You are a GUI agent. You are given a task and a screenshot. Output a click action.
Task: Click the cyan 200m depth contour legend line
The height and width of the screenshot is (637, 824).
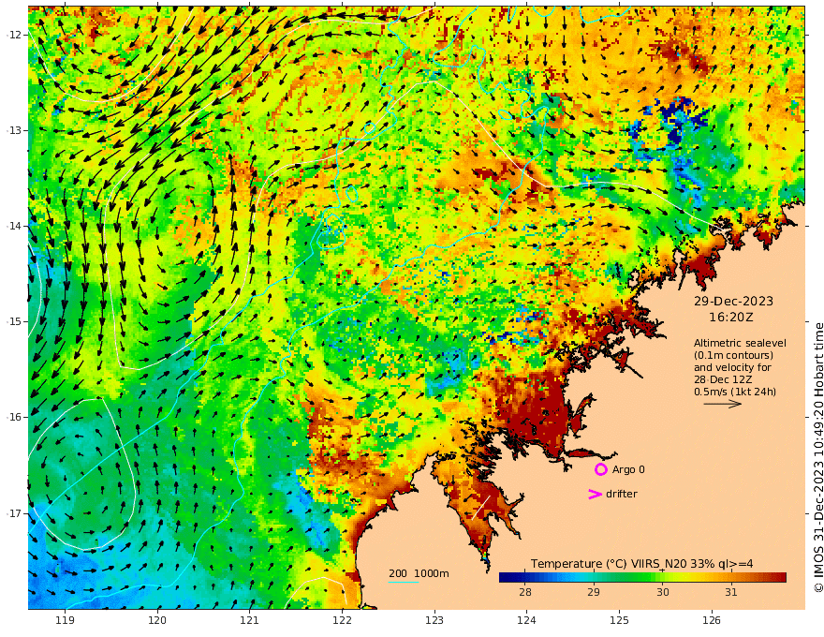click(x=404, y=582)
